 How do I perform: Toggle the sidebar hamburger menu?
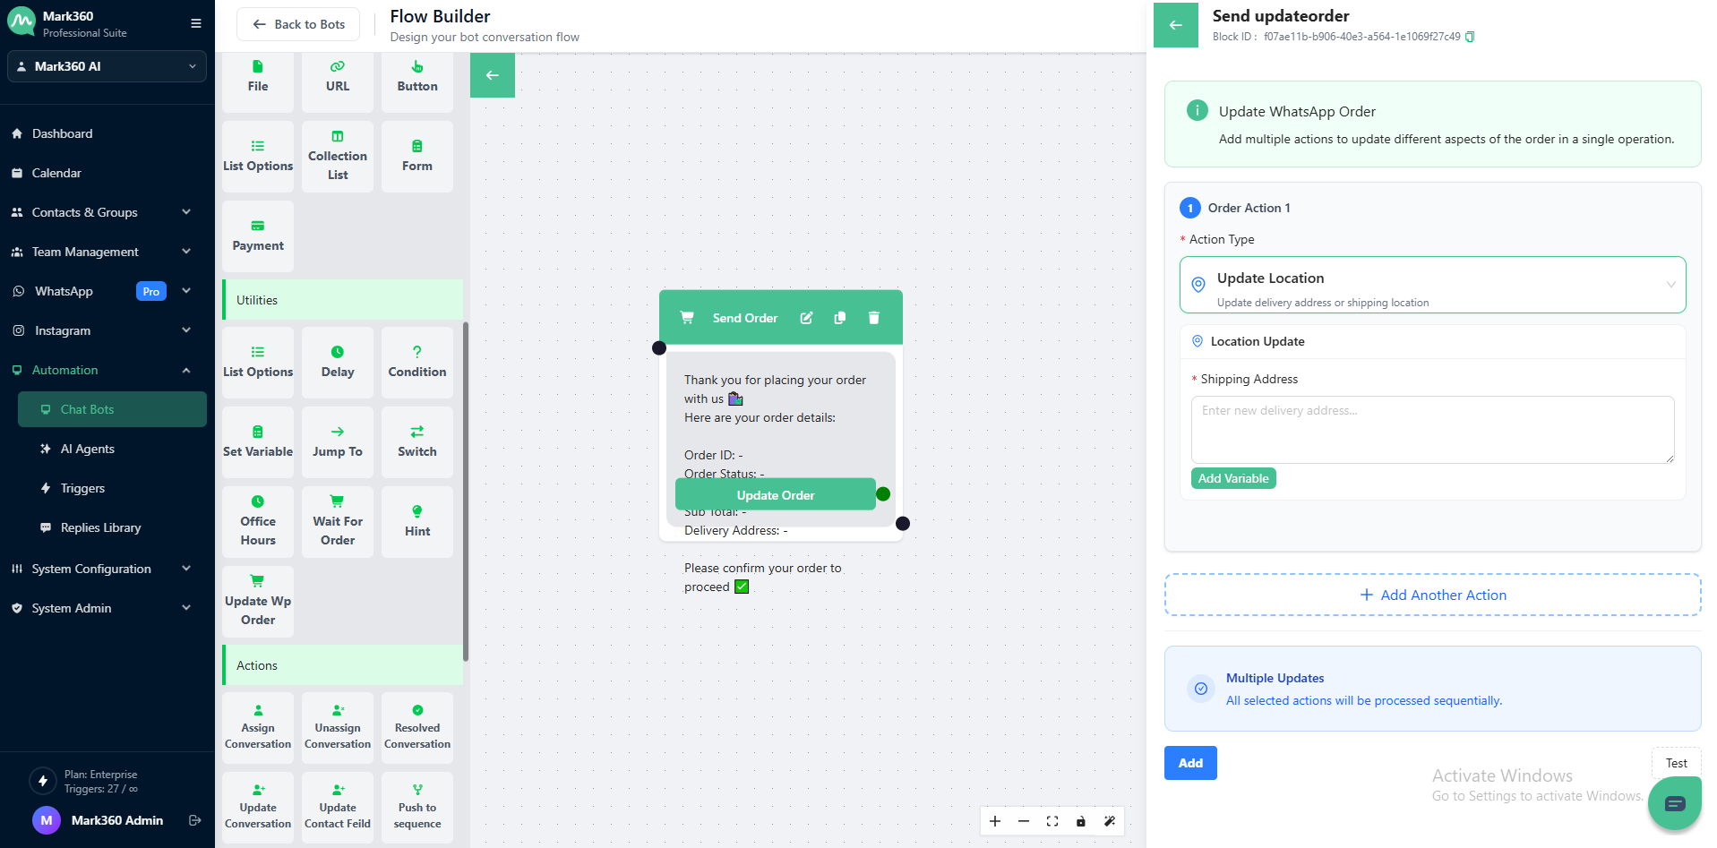(x=196, y=23)
